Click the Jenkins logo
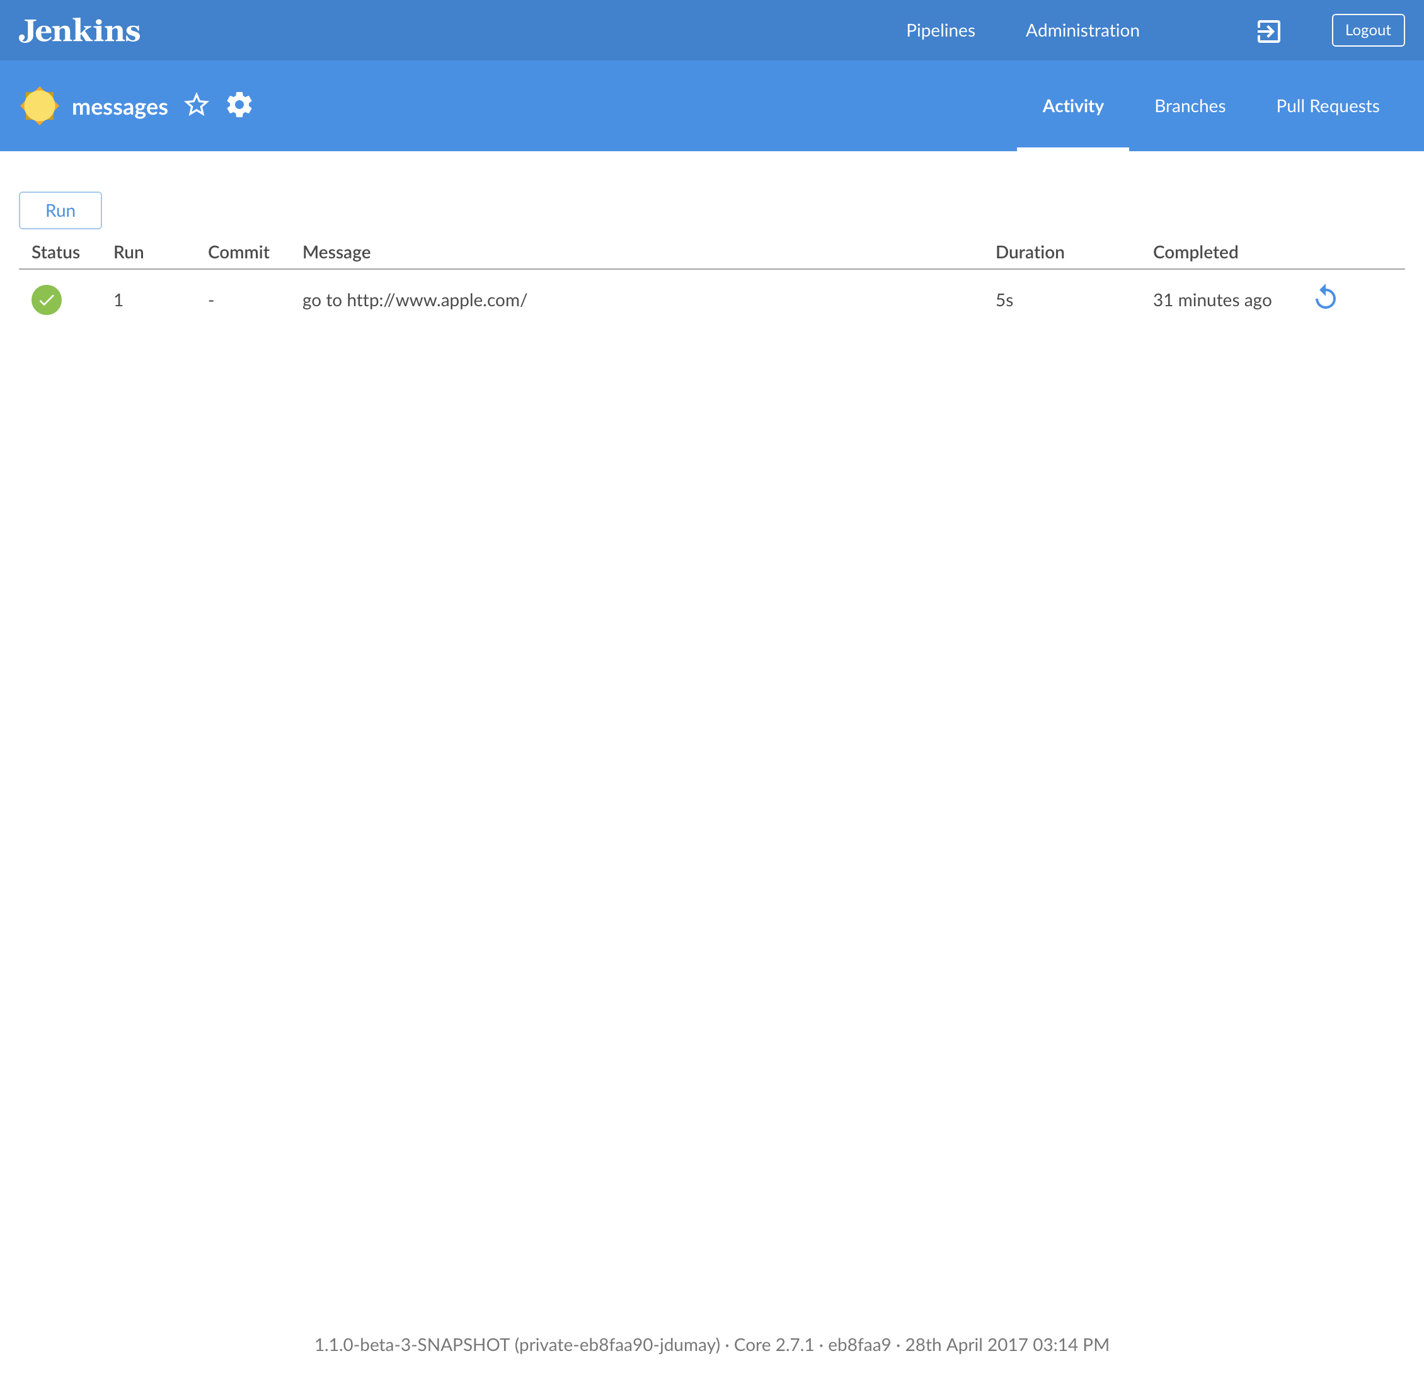The image size is (1424, 1385). [x=79, y=30]
